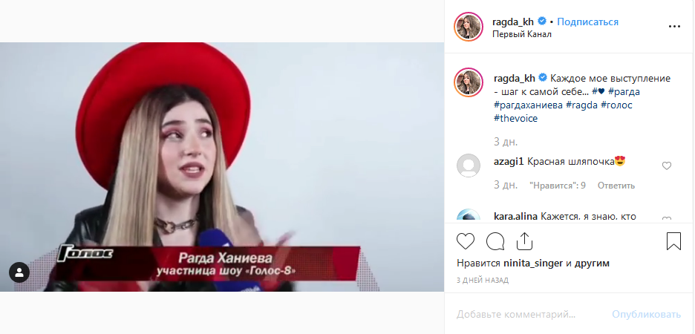Viewport: 695px width, 334px height.
Task: Open #thevoice hashtag
Action: [515, 119]
